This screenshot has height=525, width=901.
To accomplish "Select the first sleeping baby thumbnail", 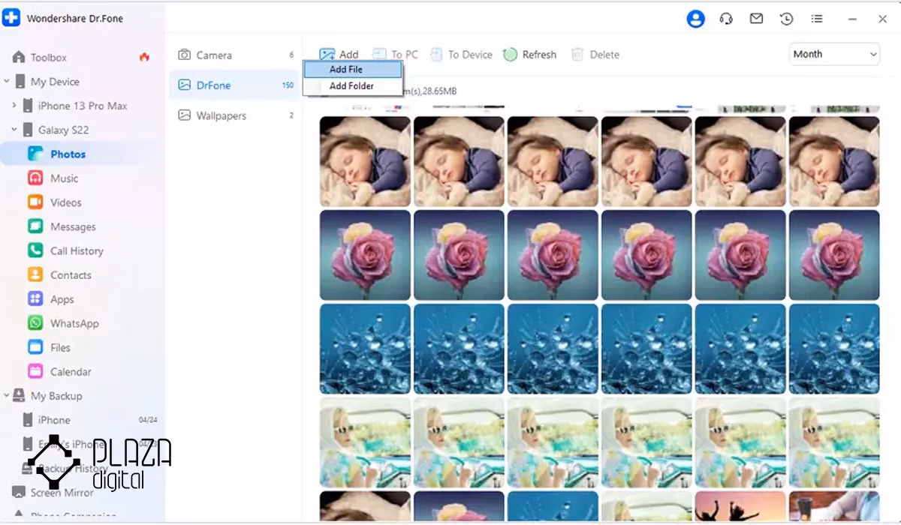I will [x=365, y=161].
